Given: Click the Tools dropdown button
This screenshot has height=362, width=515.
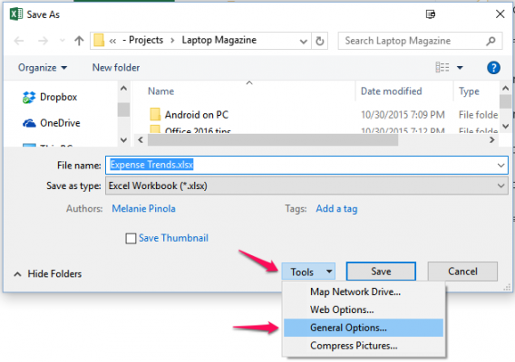Looking at the screenshot, I should (308, 271).
